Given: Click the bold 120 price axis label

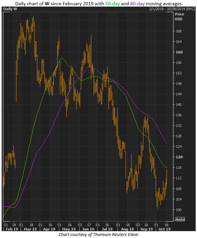Looking at the screenshot, I should coord(179,157).
